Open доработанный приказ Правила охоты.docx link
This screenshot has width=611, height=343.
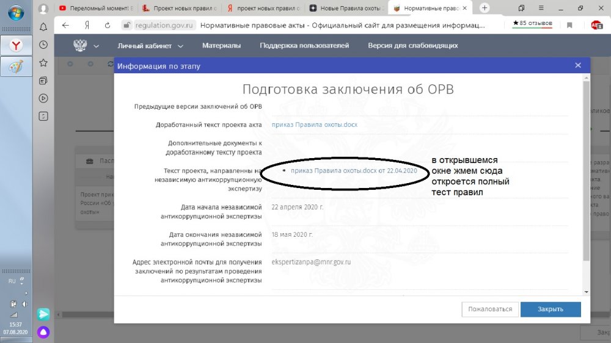coord(315,125)
